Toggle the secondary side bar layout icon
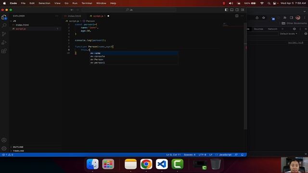Viewport: 308px width, 173px height. pyautogui.click(x=237, y=10)
